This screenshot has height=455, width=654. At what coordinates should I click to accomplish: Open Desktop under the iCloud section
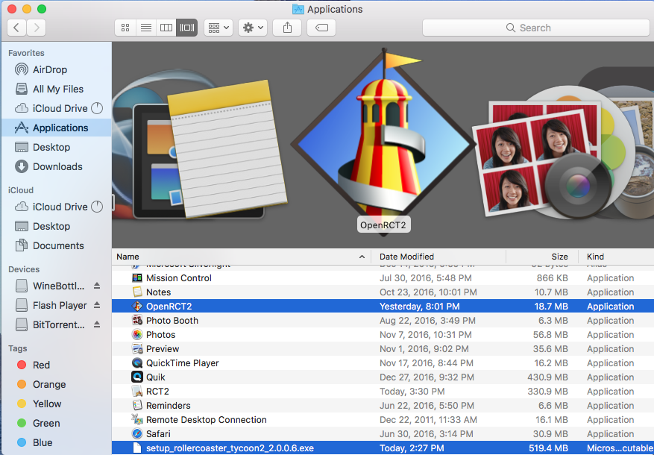pyautogui.click(x=57, y=226)
